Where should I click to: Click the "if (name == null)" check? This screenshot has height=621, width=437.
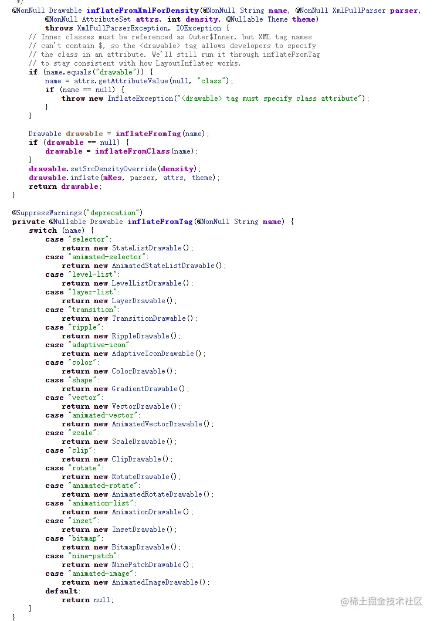(80, 90)
